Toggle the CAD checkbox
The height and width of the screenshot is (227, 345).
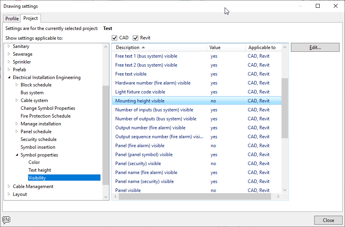click(x=114, y=38)
